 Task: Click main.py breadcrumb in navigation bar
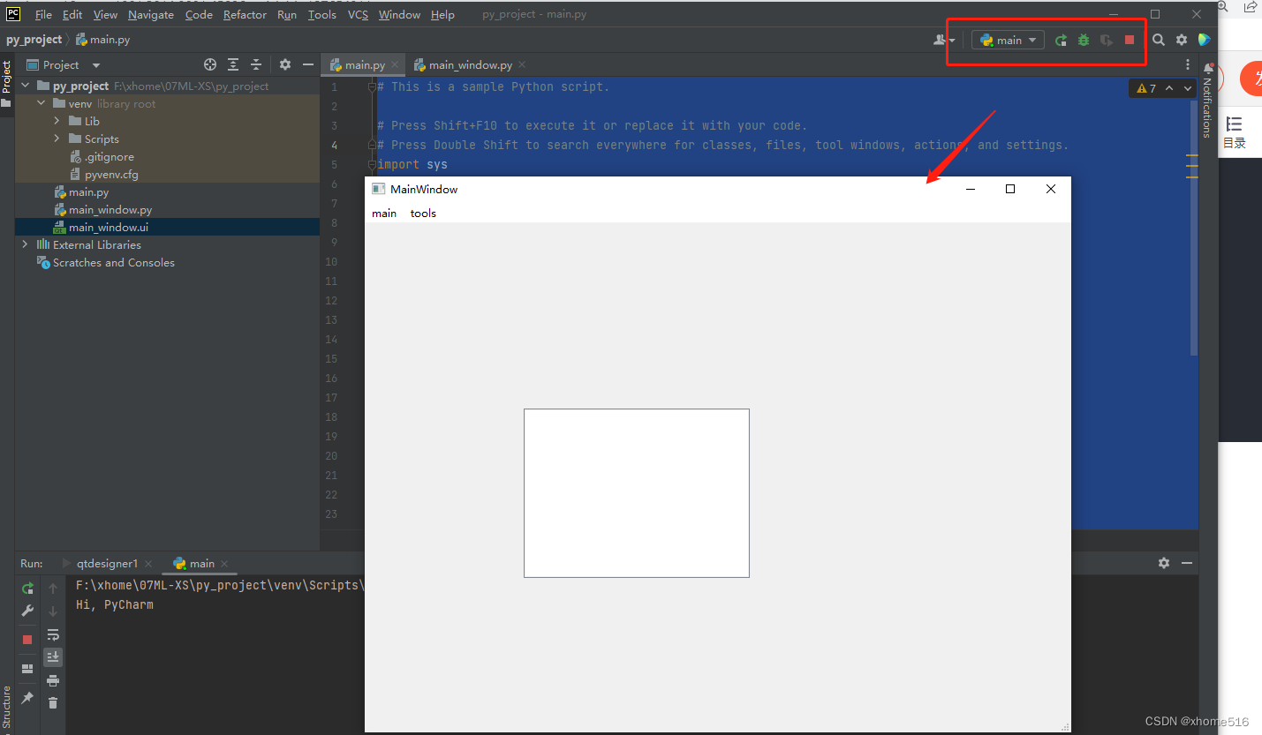point(103,40)
